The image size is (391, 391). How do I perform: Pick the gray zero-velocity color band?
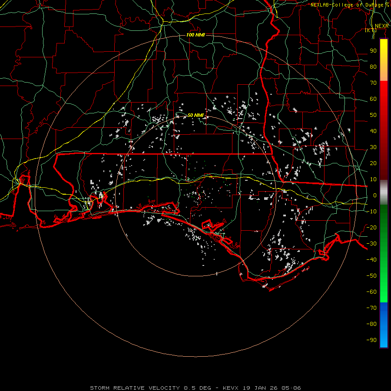click(384, 192)
